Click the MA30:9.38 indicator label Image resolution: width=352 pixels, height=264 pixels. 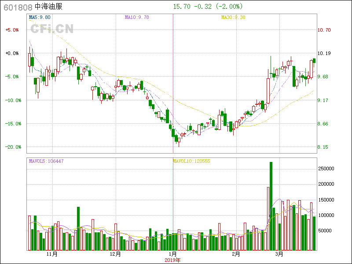tap(233, 18)
